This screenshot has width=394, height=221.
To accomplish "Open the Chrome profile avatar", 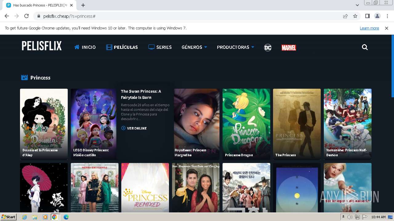I will point(377,16).
